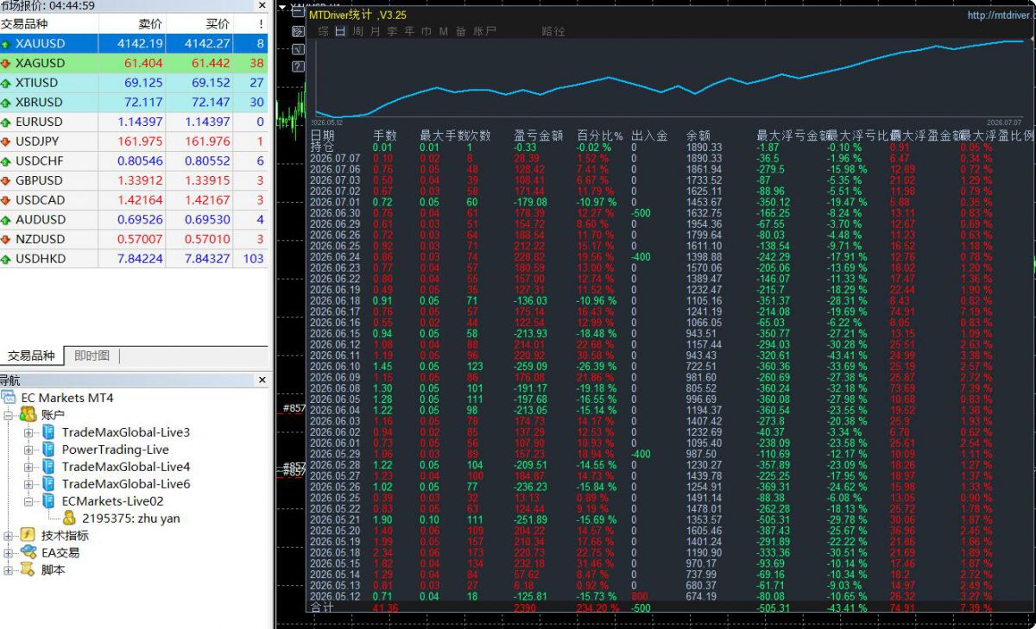Click the EC Markets MT4 root icon

pos(9,398)
